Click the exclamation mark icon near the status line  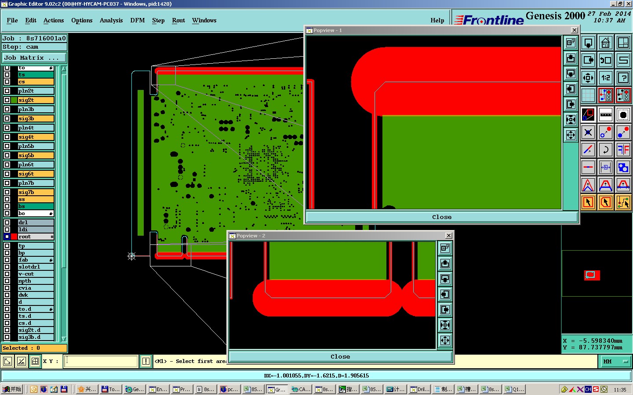tap(146, 361)
